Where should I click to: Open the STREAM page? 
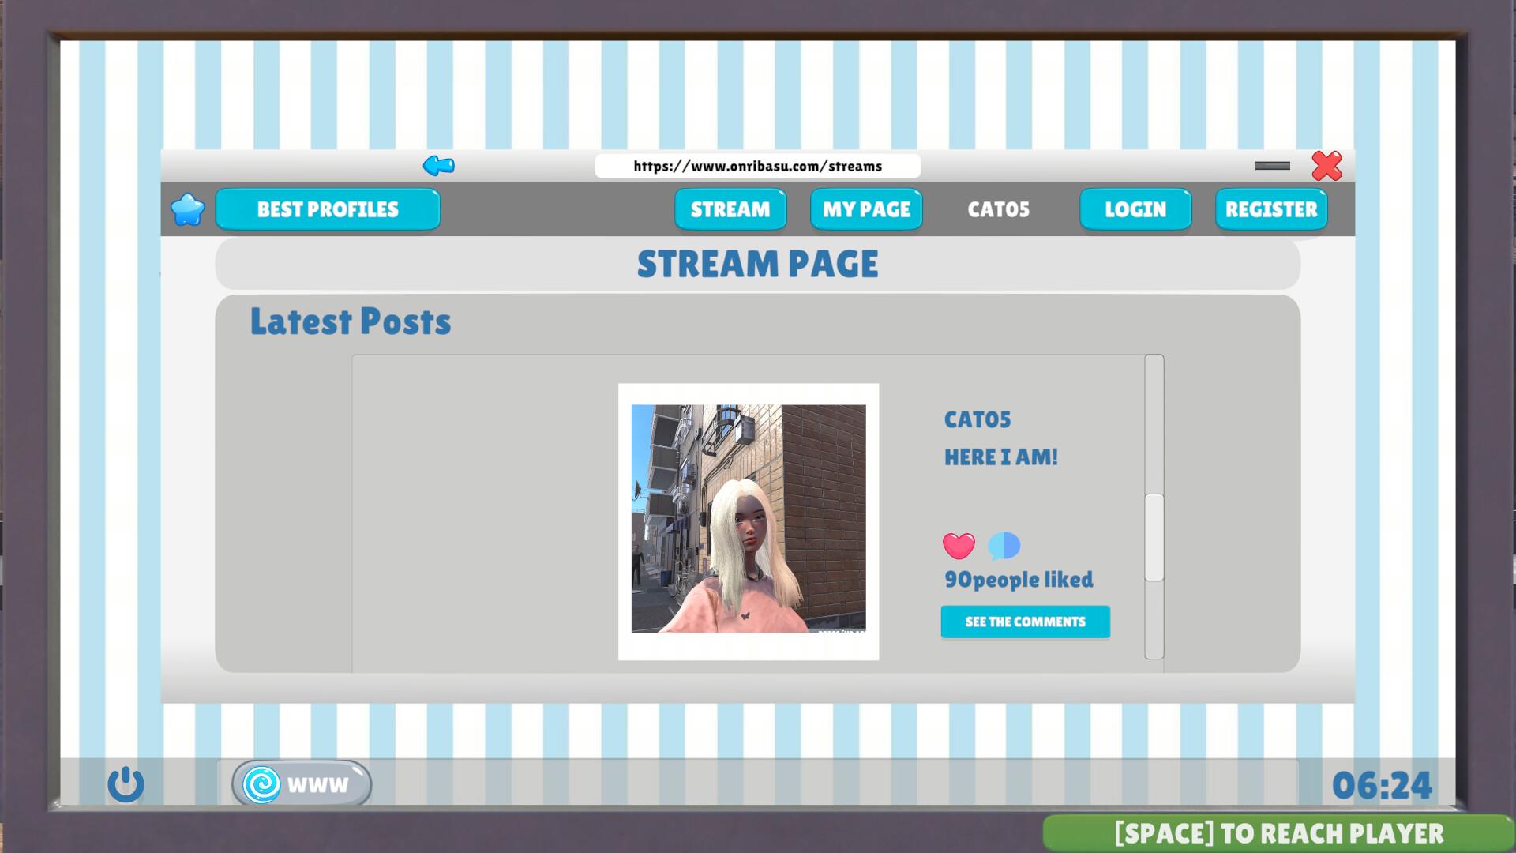[730, 209]
